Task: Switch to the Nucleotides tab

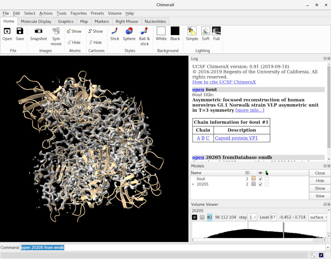Action: coord(155,21)
